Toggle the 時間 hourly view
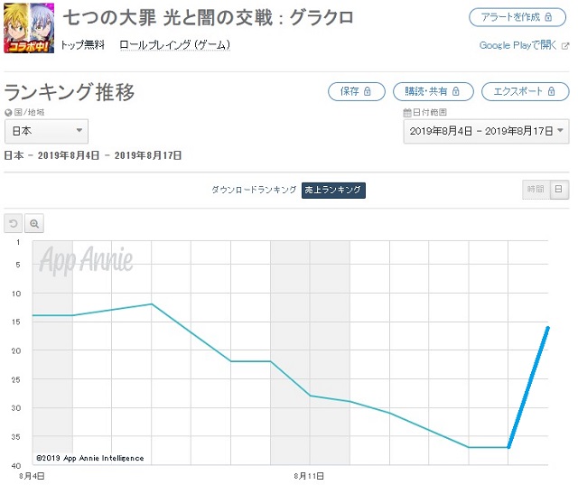This screenshot has height=485, width=578. pyautogui.click(x=536, y=190)
